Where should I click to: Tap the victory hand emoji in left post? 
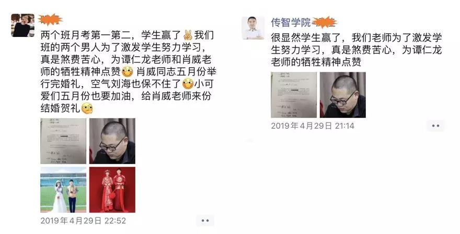pos(188,35)
